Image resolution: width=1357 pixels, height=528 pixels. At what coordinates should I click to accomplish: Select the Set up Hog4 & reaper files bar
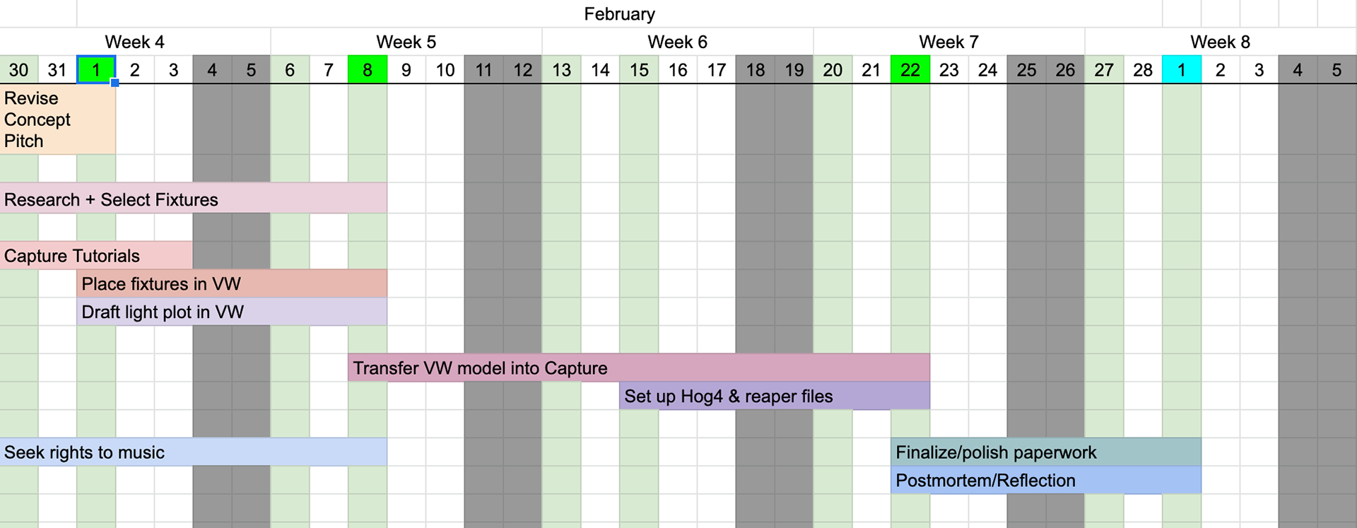[775, 396]
